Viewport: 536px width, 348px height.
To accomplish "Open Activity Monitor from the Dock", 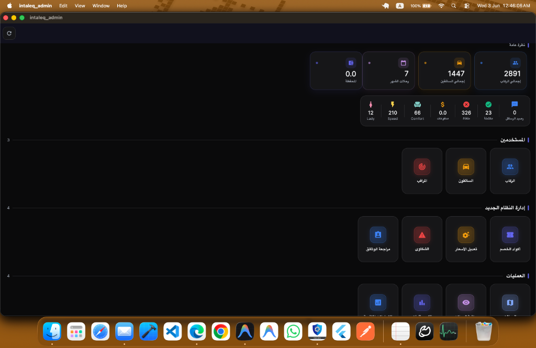I will (x=449, y=331).
